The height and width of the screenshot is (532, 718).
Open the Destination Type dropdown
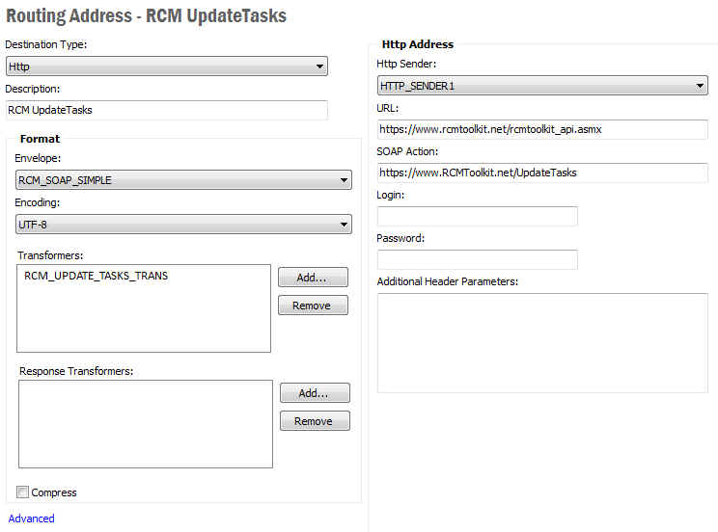tap(166, 66)
